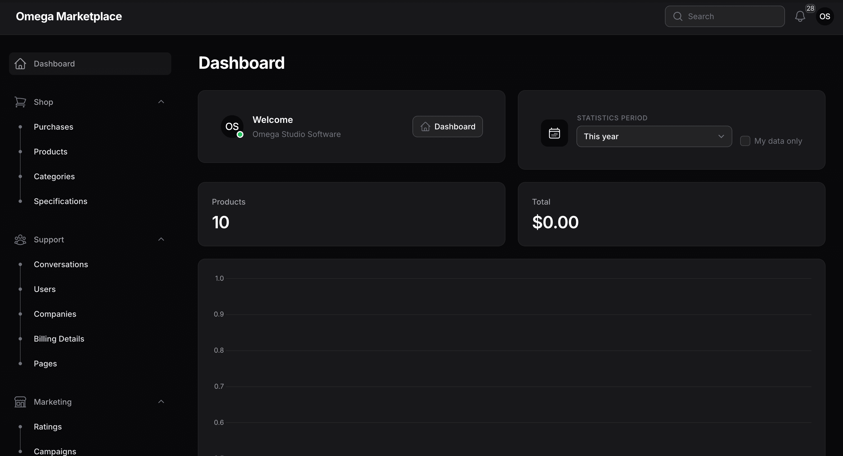Click the OS avatar in the Welcome card

click(232, 127)
